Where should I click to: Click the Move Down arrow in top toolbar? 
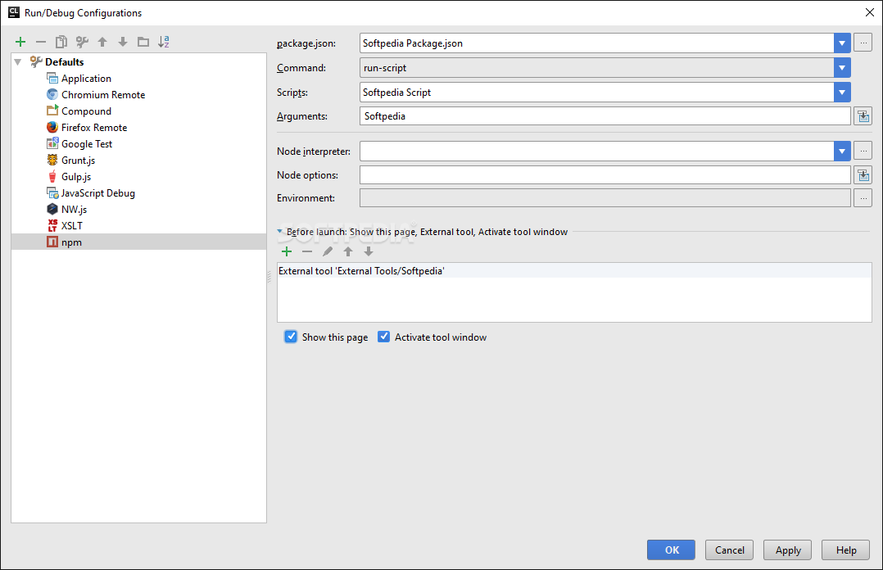[123, 42]
